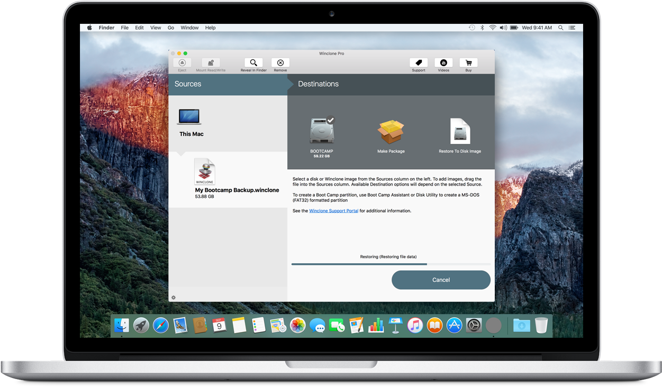Click the Remove icon
The width and height of the screenshot is (662, 387).
(280, 63)
